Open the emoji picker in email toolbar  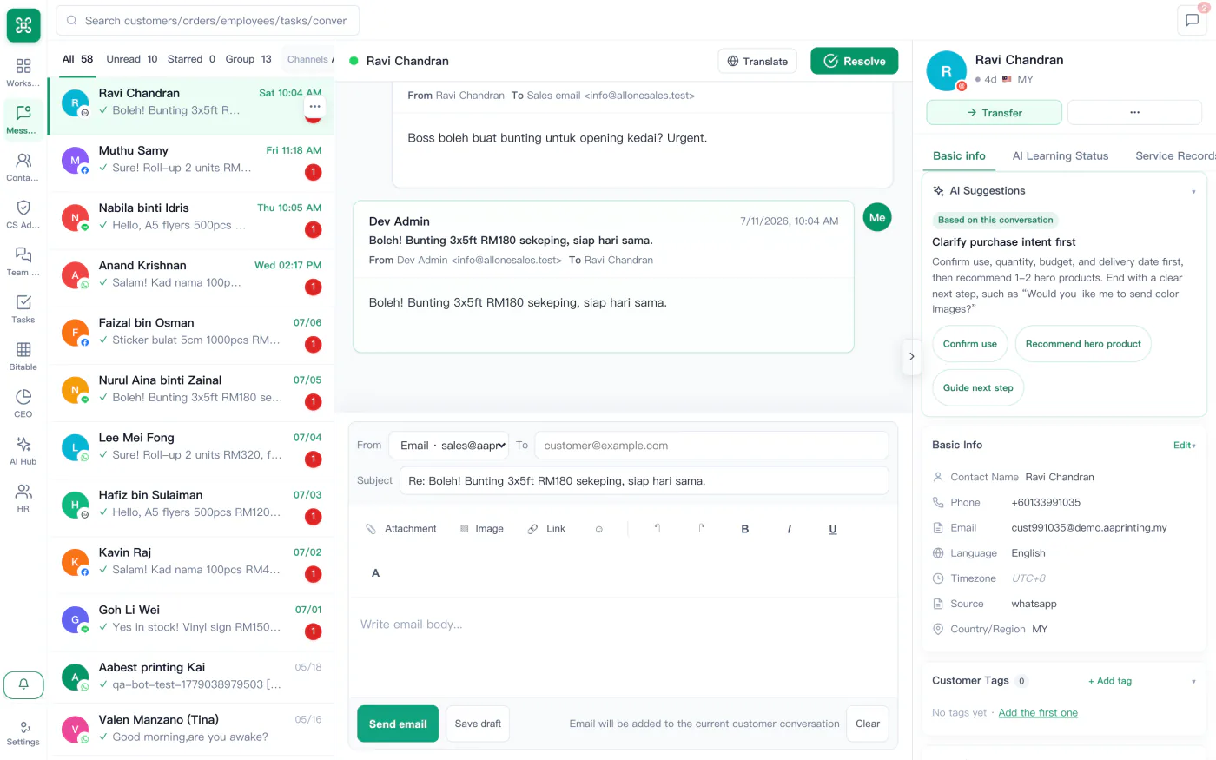click(x=598, y=529)
